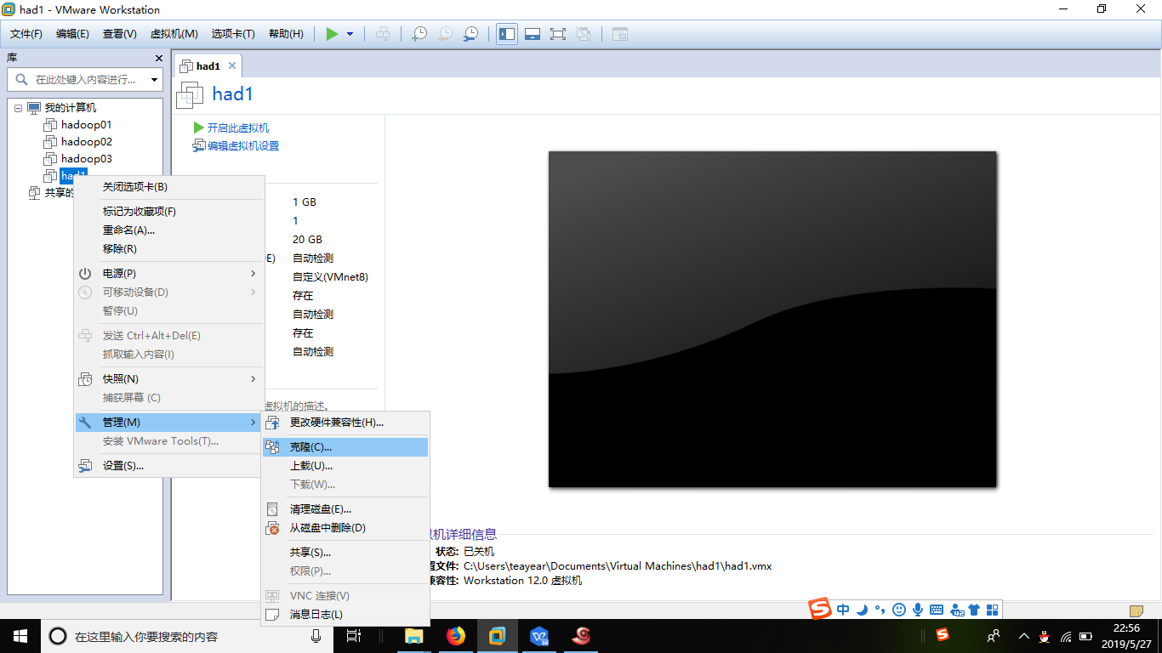Click the Sogou microphone voice input icon
The image size is (1162, 653).
point(918,610)
